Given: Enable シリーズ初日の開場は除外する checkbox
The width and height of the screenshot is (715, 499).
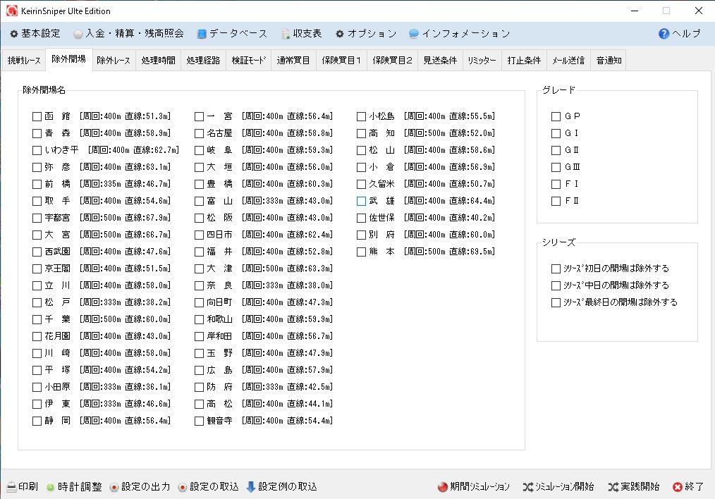Looking at the screenshot, I should tap(556, 269).
